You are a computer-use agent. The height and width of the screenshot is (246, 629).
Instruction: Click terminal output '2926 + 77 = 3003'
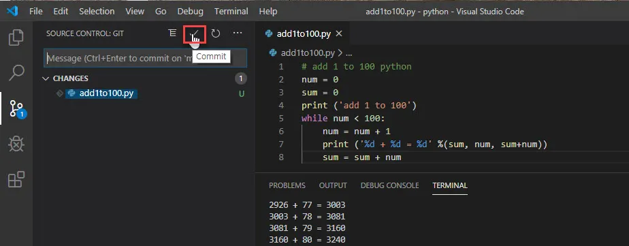click(x=307, y=205)
